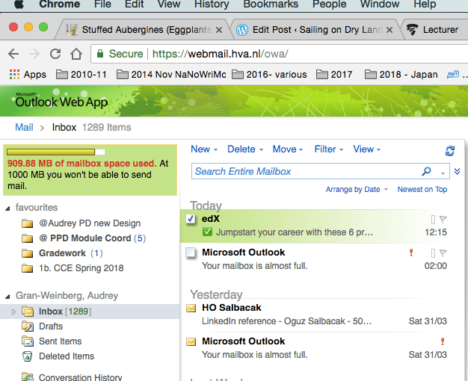Screen dimensions: 468x381
Task: Flag the edX message
Action: (x=443, y=220)
